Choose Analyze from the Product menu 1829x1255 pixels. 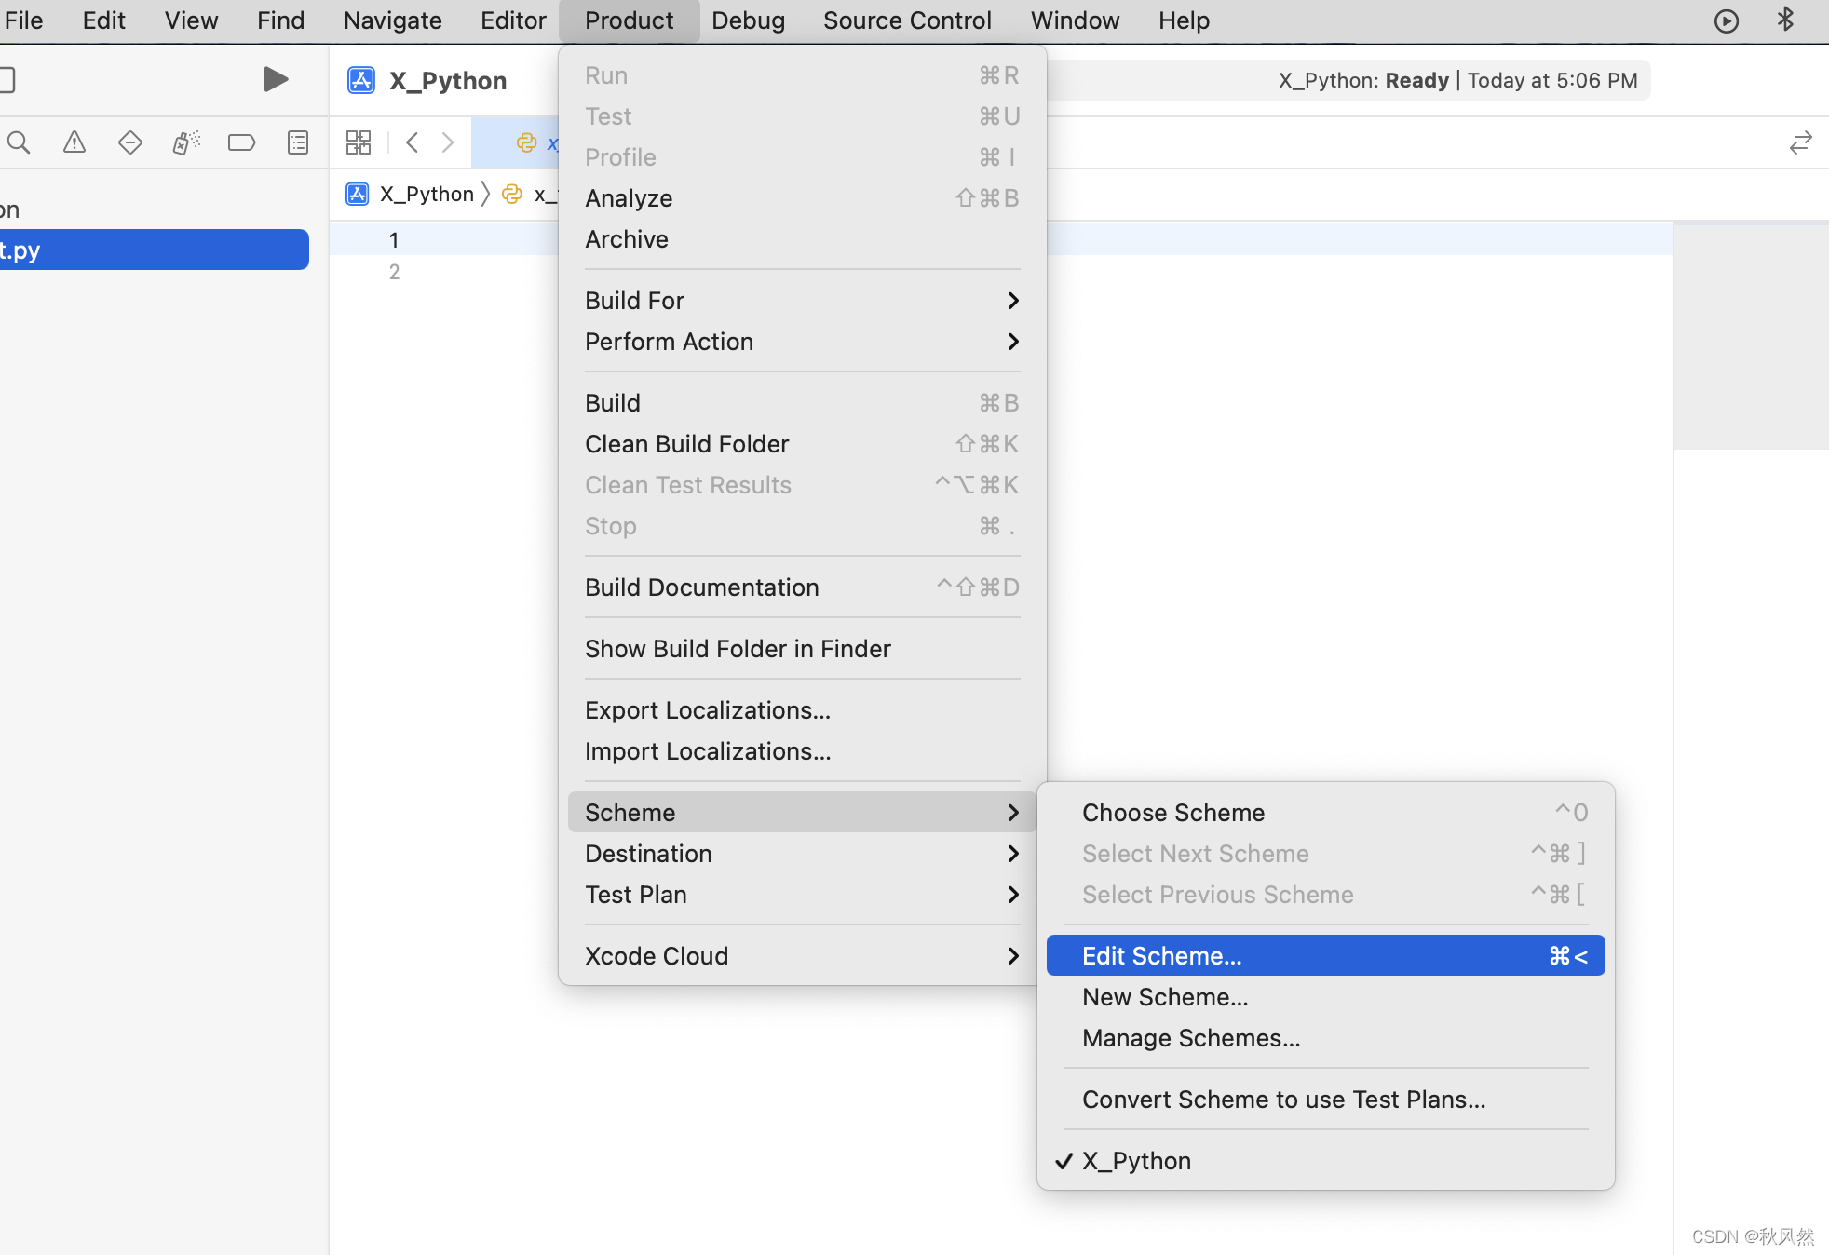tap(802, 198)
